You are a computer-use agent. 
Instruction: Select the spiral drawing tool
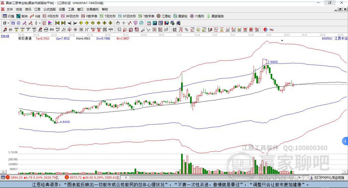34,30
